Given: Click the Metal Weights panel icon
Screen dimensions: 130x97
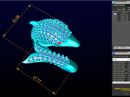Looking at the screenshot, I should tap(113, 53).
